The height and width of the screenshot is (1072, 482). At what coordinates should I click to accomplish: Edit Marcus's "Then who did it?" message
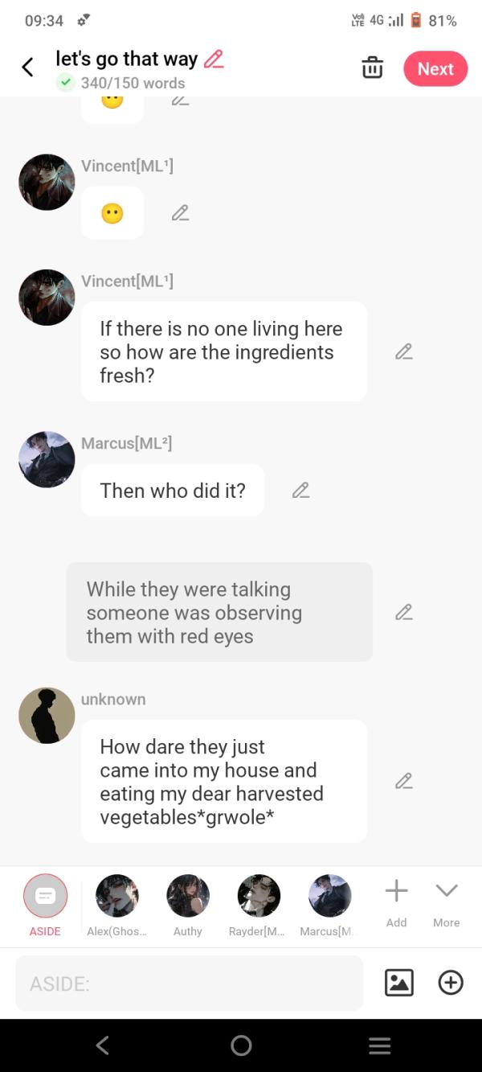(300, 490)
